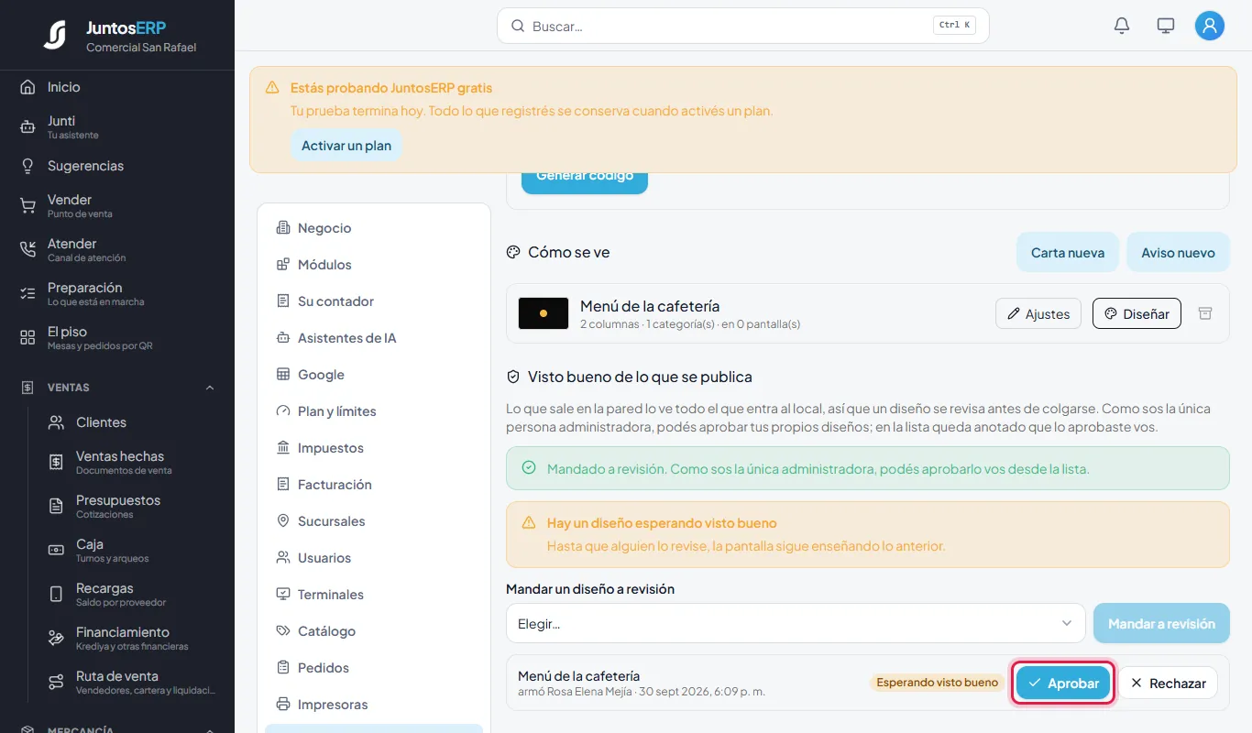Click the Aviso nuevo button
Viewport: 1252px width, 733px height.
coord(1178,252)
